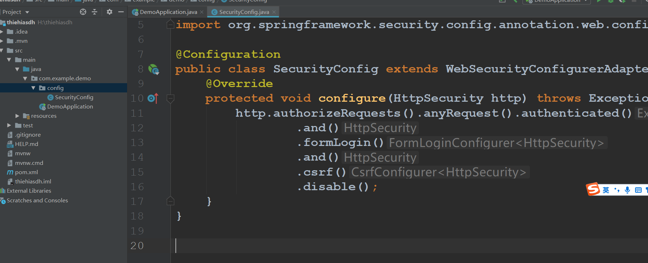Click the .formLogin() call on line 13
The image size is (648, 263).
pyautogui.click(x=340, y=142)
